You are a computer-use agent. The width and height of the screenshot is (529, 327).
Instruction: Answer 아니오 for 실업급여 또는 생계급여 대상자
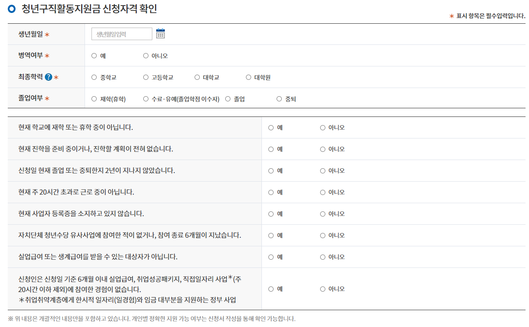click(323, 257)
